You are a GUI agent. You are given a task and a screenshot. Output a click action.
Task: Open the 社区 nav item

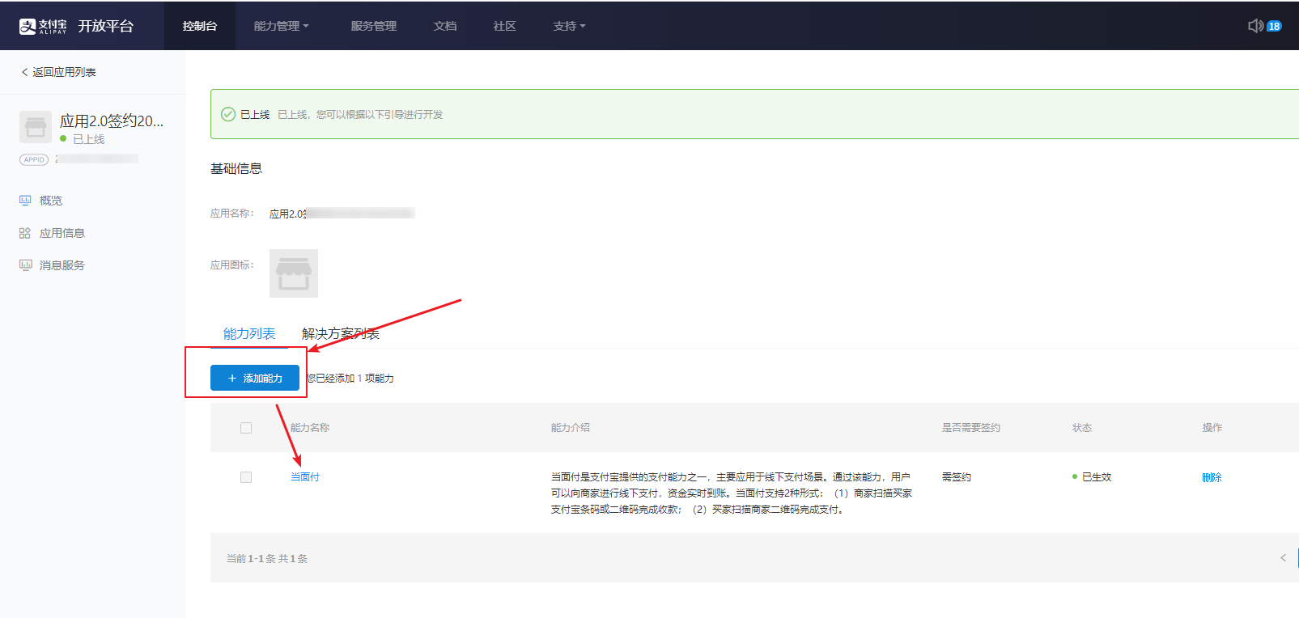pyautogui.click(x=505, y=26)
